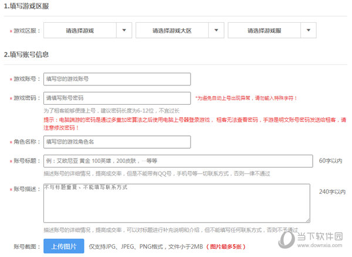Open the 请选择游戏大区 dropdown

(180, 30)
